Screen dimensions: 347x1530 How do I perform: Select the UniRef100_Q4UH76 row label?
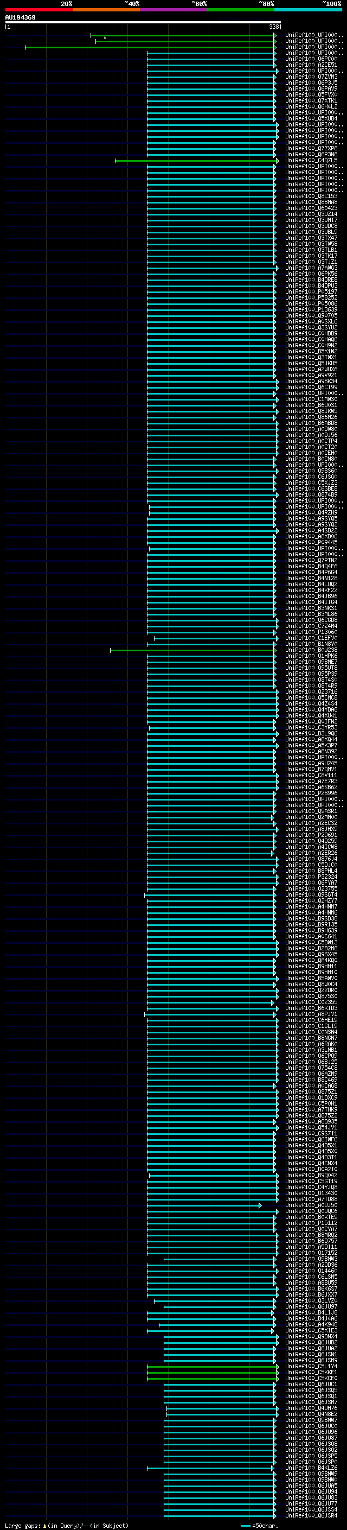pyautogui.click(x=311, y=1408)
